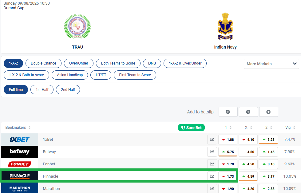The width and height of the screenshot is (301, 193).
Task: Open odds history chart for Fonbet
Action: (212, 164)
